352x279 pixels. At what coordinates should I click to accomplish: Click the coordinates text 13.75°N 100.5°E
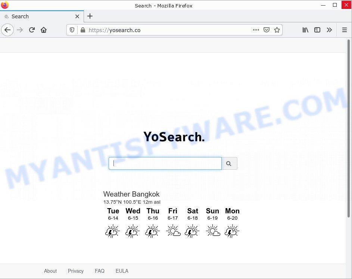pyautogui.click(x=122, y=202)
